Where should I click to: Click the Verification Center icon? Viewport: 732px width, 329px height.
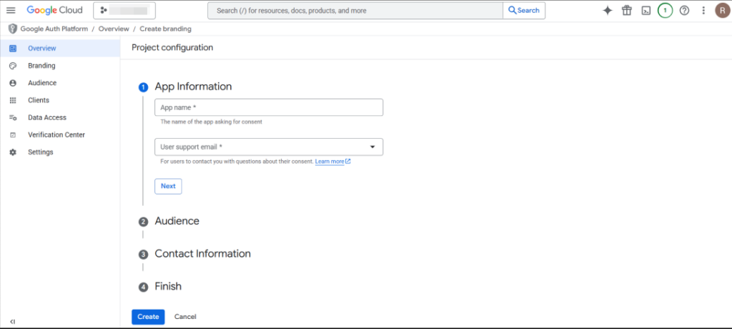13,134
